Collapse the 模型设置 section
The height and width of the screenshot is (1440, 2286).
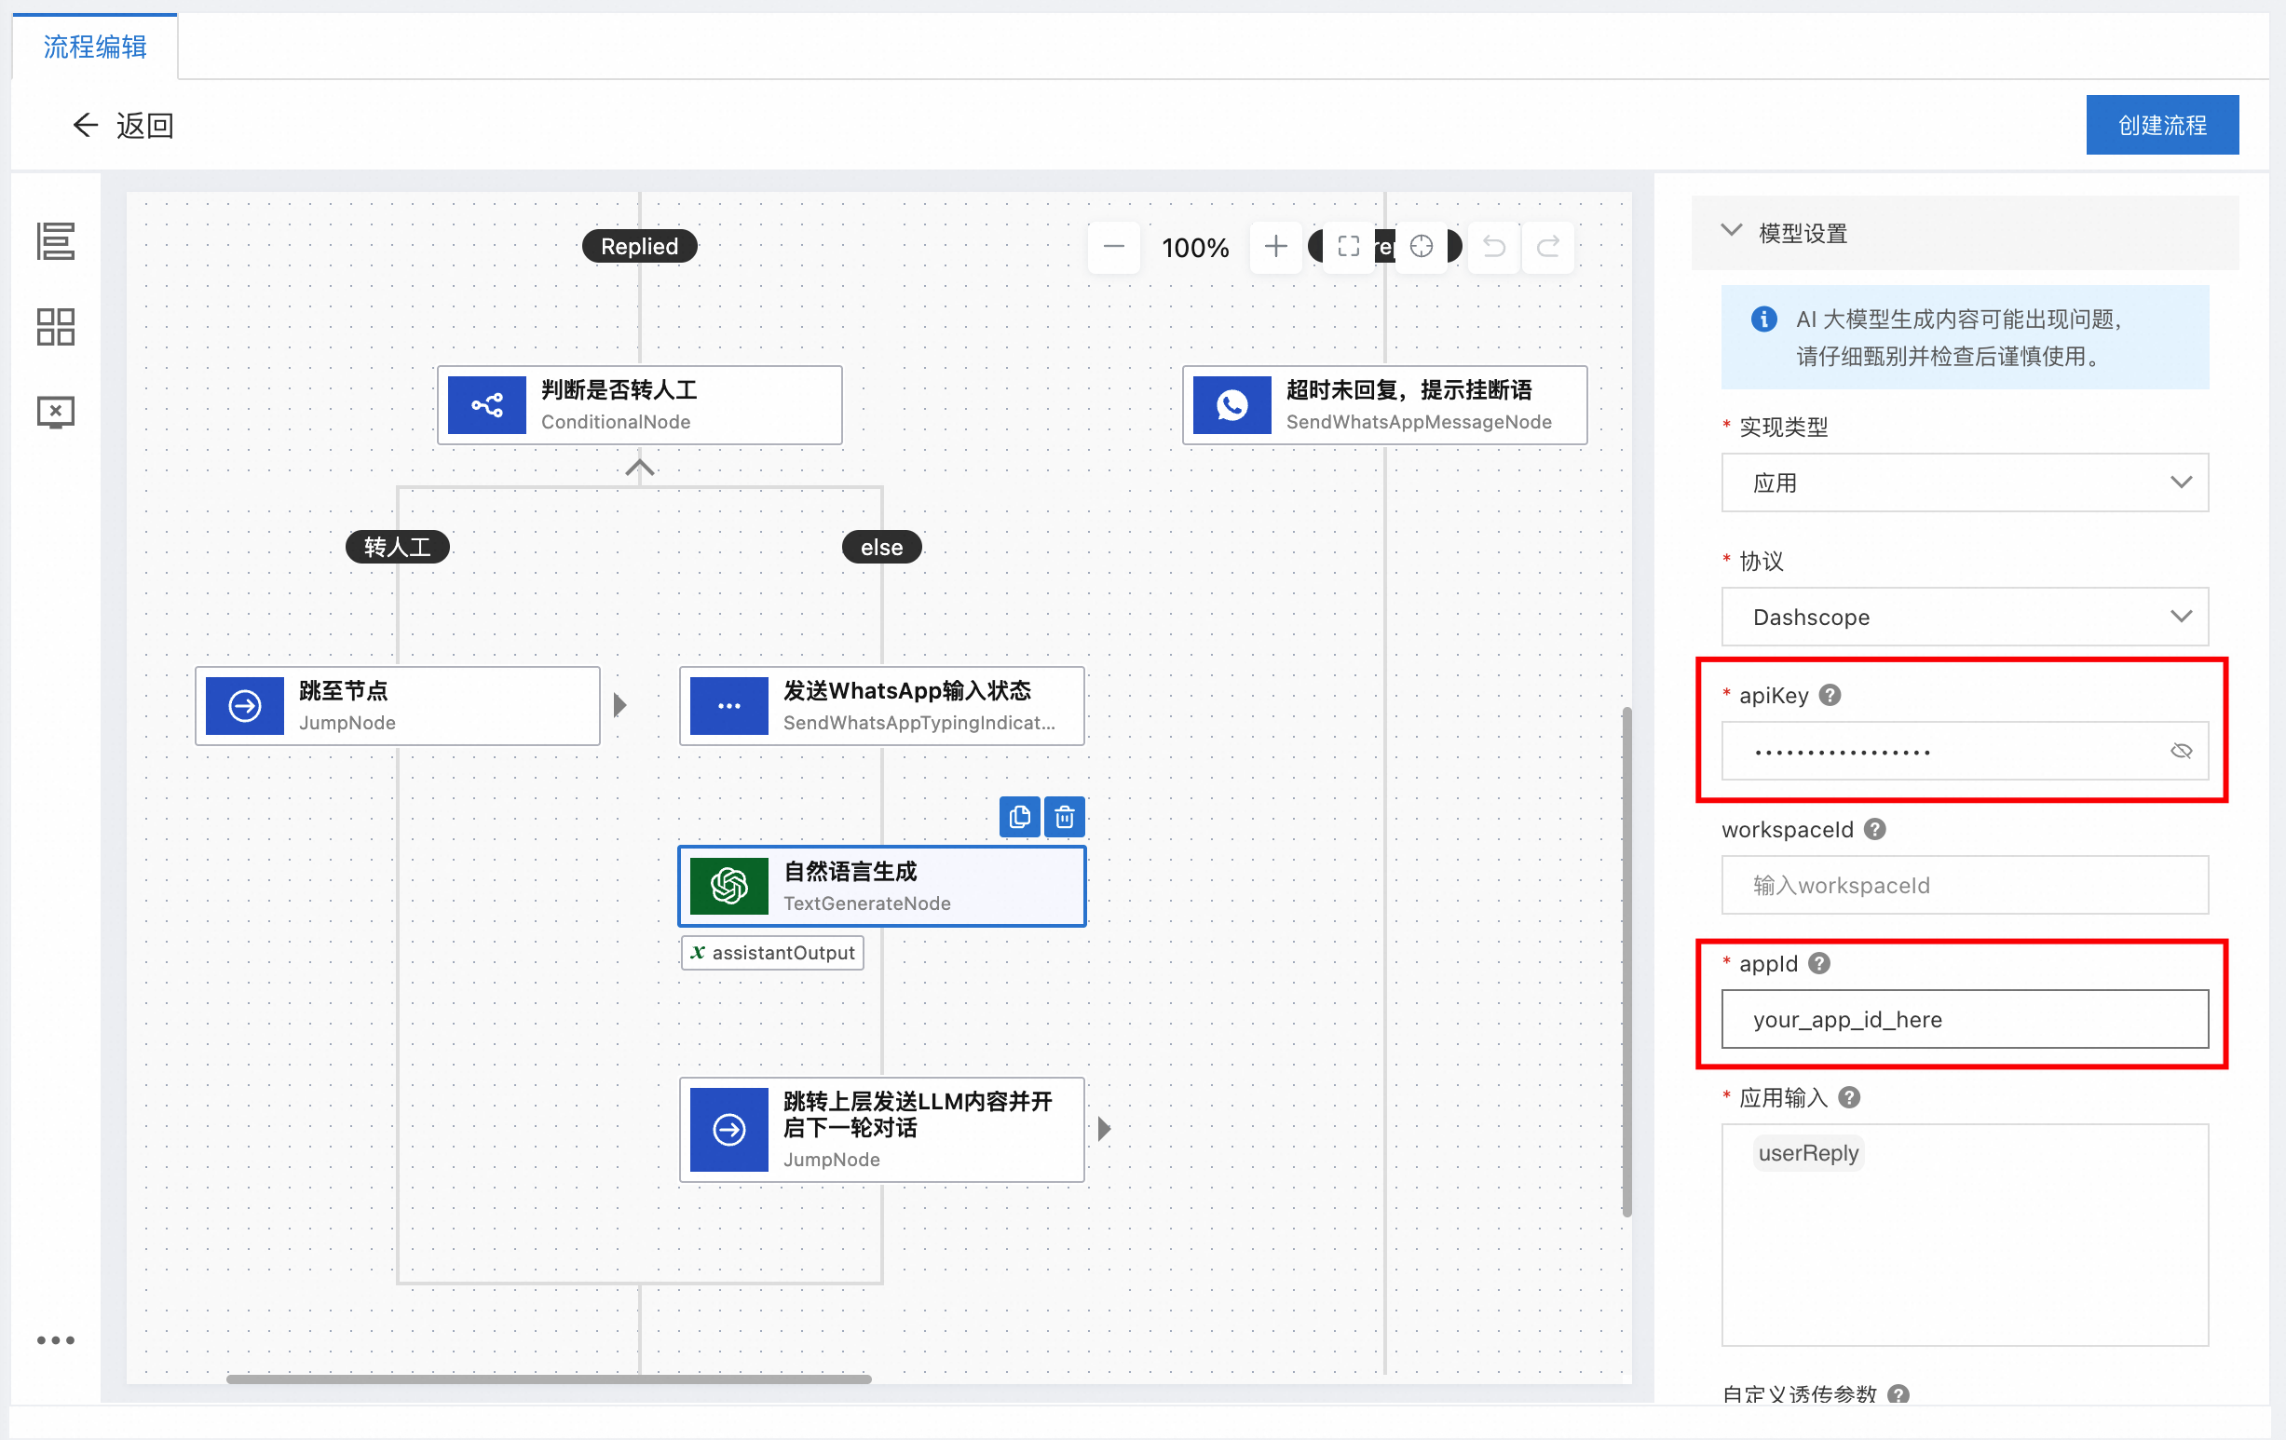(1732, 232)
